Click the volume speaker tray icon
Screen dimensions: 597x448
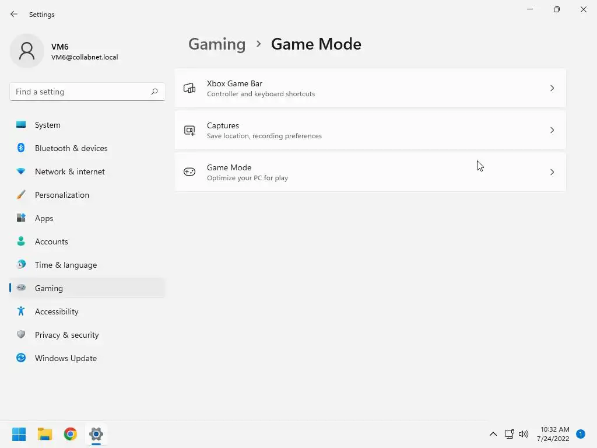(524, 434)
